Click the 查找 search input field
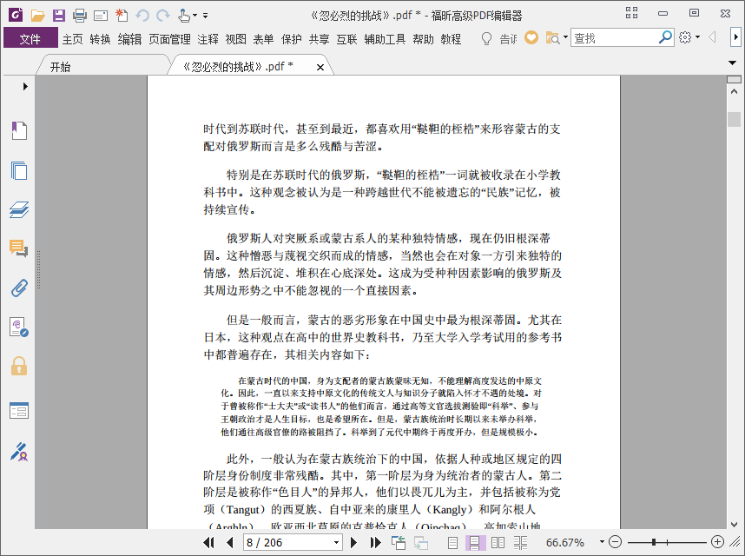 pos(614,37)
